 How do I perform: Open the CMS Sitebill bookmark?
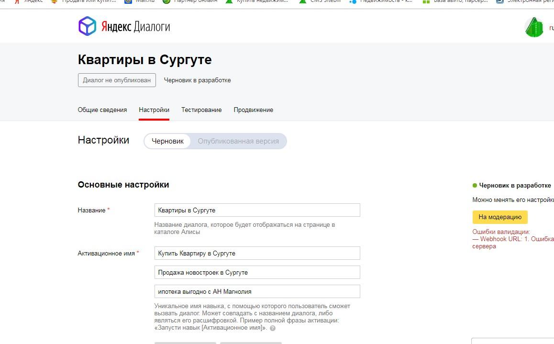(x=320, y=1)
